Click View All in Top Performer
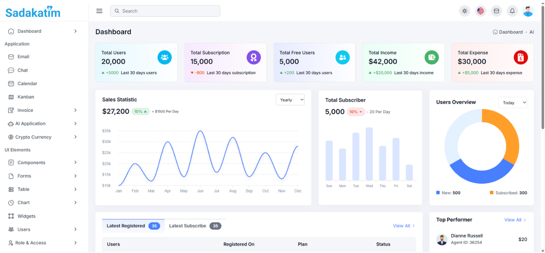Screen dimensions: 545x253 (x=515, y=220)
